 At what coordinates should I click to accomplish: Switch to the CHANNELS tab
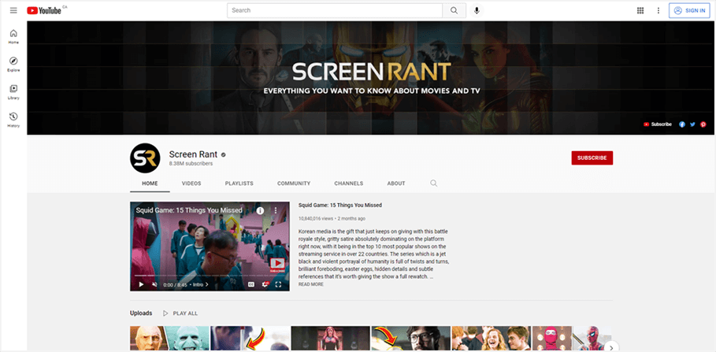point(349,183)
